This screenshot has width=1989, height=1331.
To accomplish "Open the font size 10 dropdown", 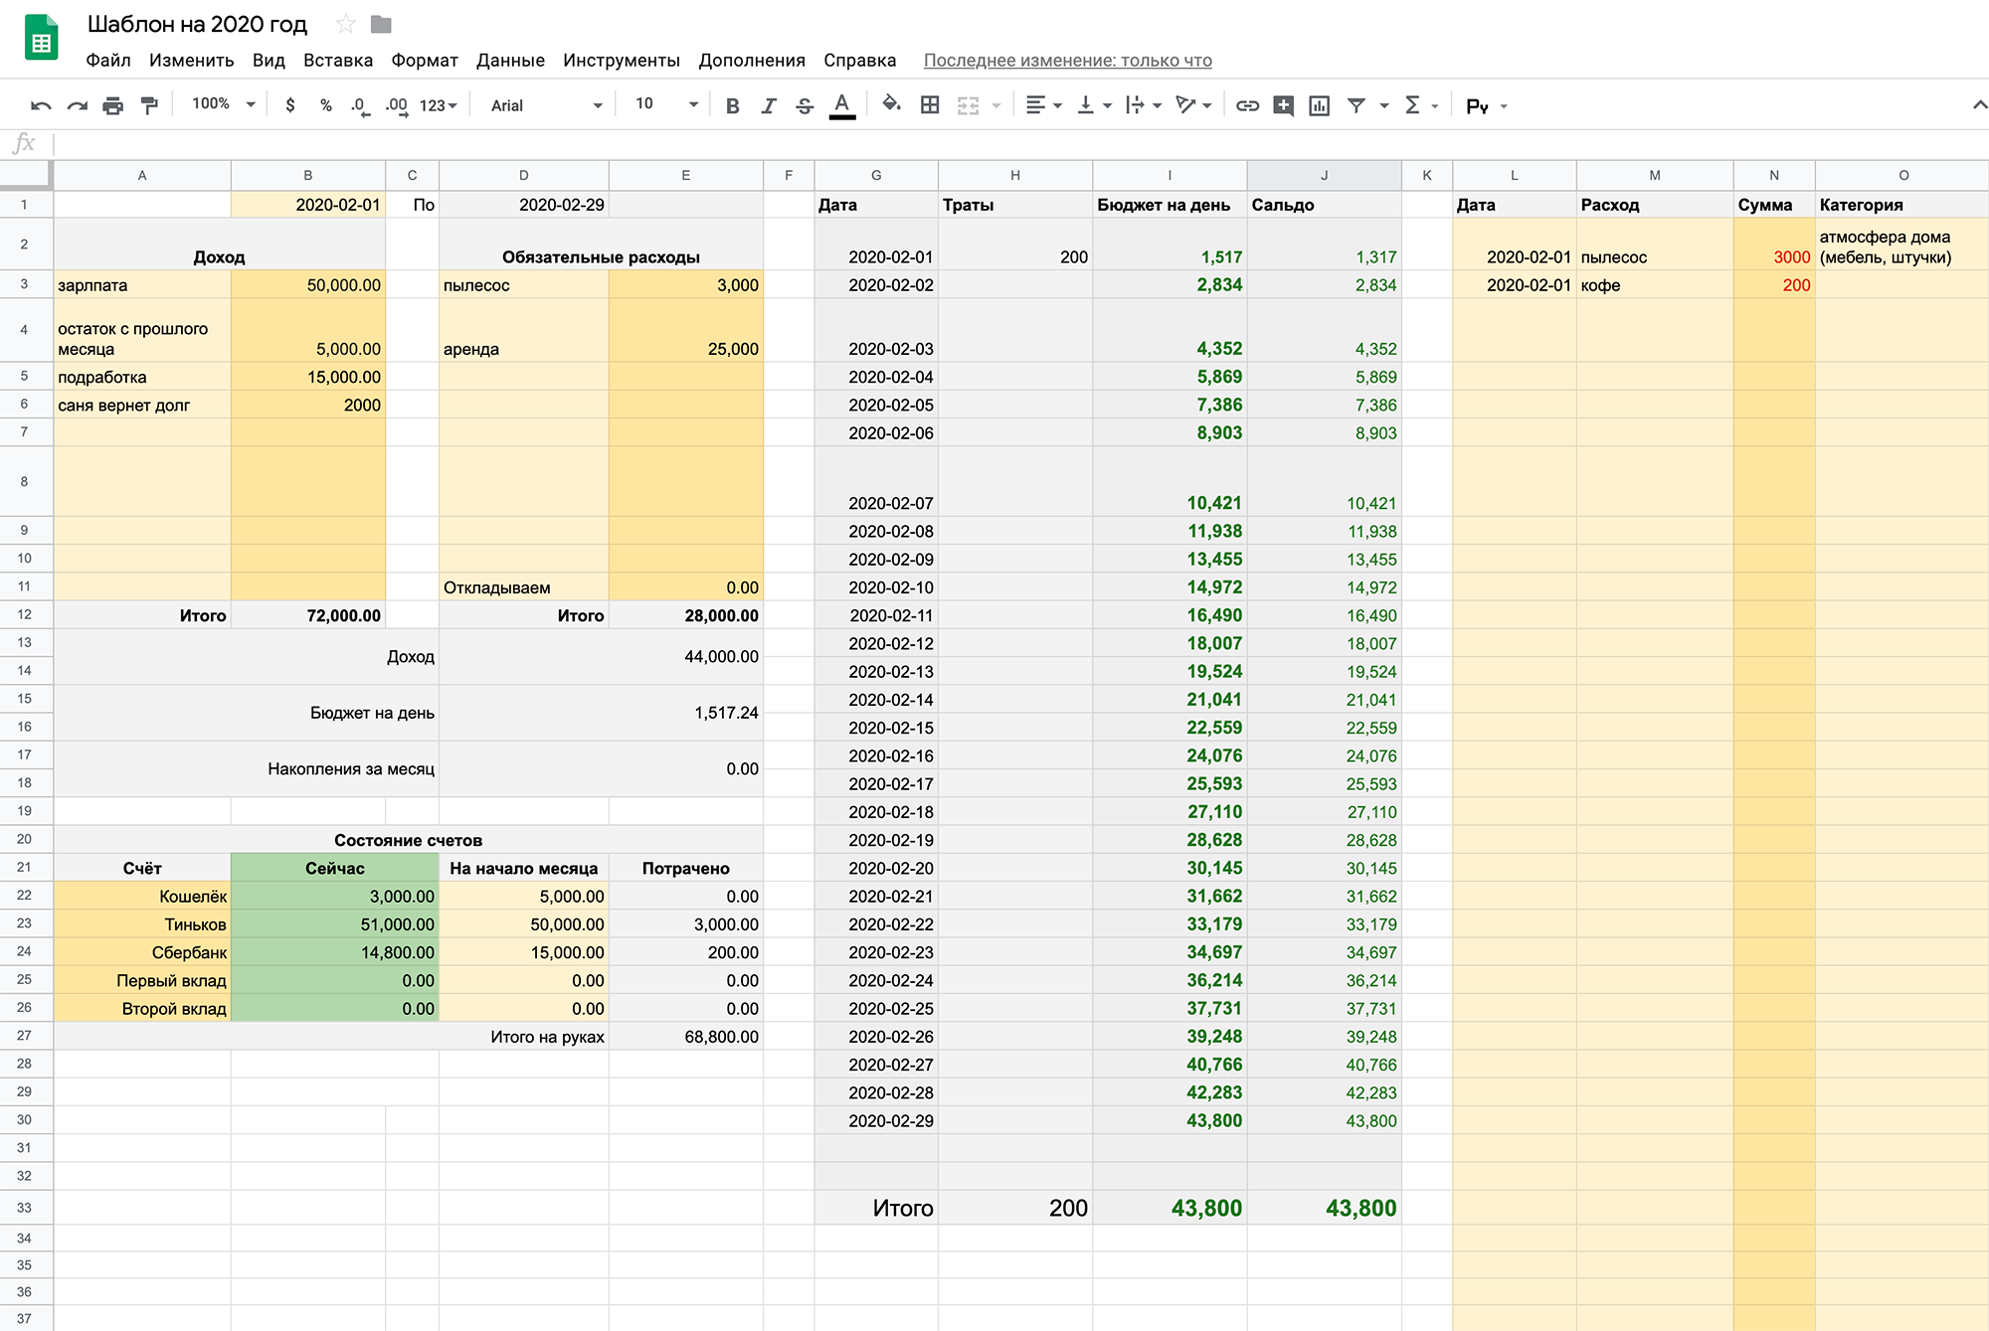I will coord(666,104).
